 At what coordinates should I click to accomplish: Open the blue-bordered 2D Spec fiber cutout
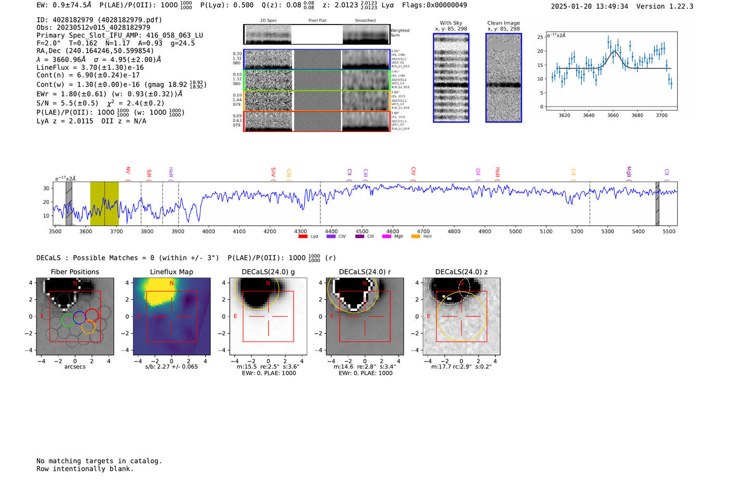click(268, 59)
